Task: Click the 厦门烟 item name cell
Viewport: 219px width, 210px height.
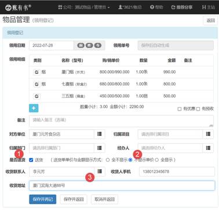Action: click(73, 72)
